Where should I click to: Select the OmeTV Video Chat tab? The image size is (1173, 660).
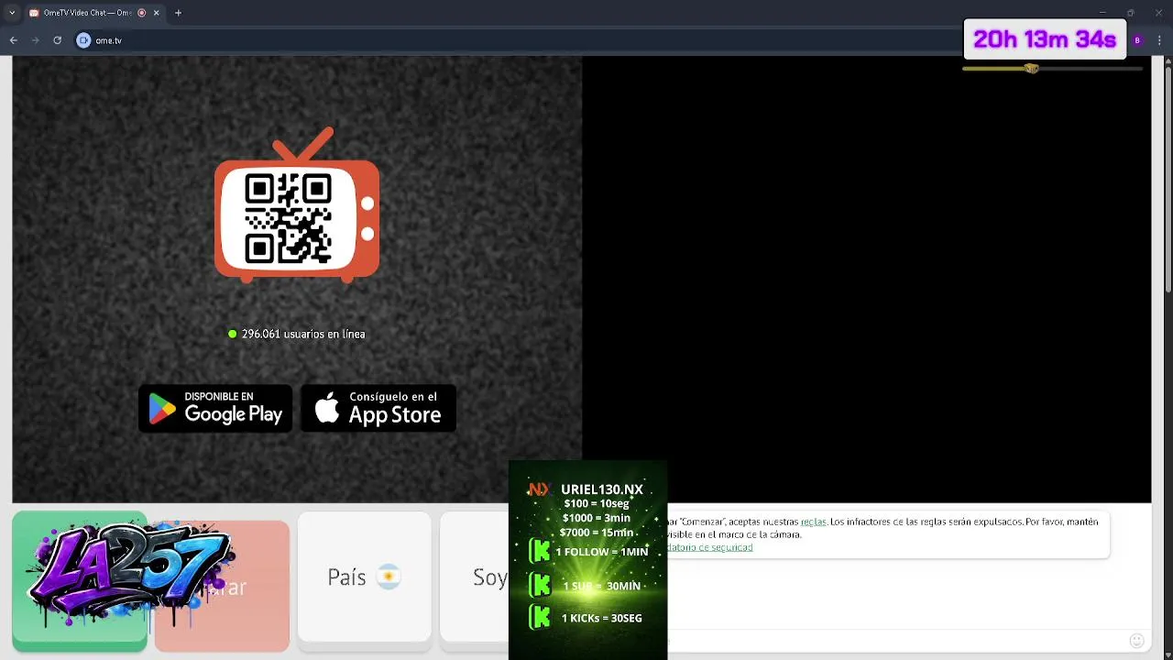coord(93,13)
